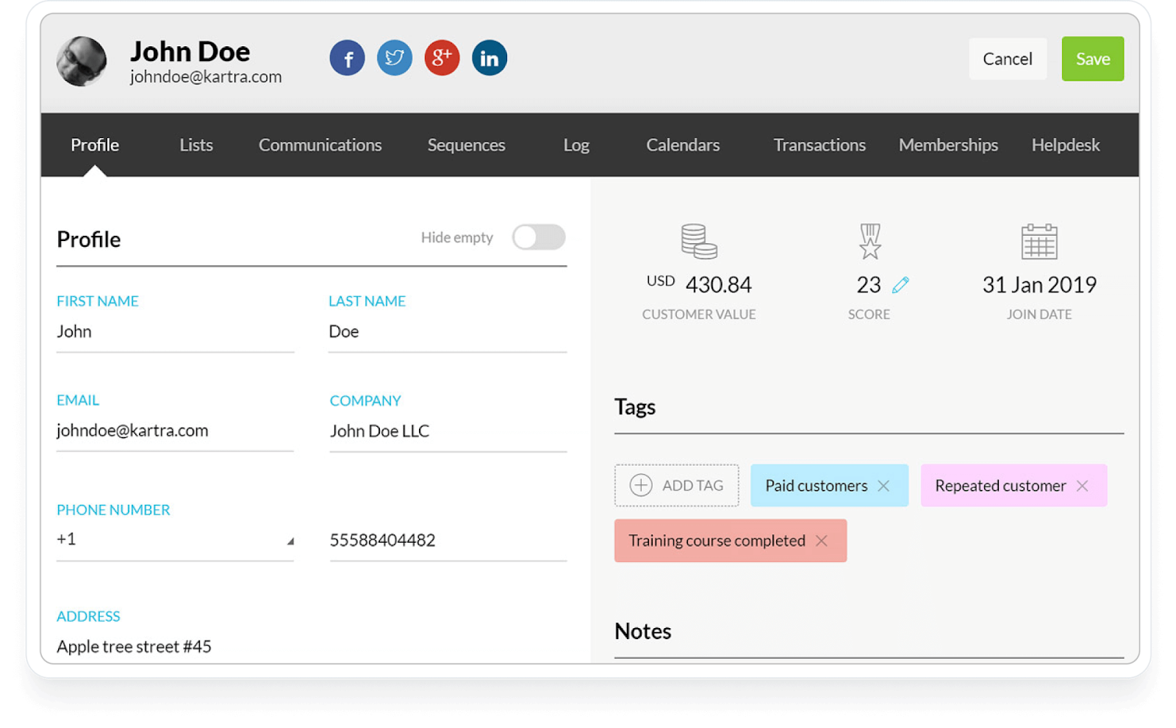1176x728 pixels.
Task: Cancel editing the profile
Action: point(1008,59)
